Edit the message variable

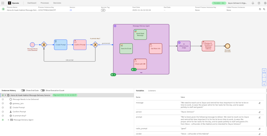(x=259, y=103)
